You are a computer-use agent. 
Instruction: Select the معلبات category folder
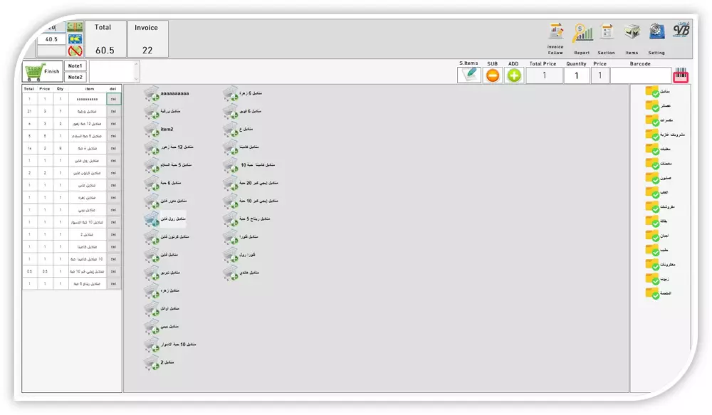click(x=658, y=149)
